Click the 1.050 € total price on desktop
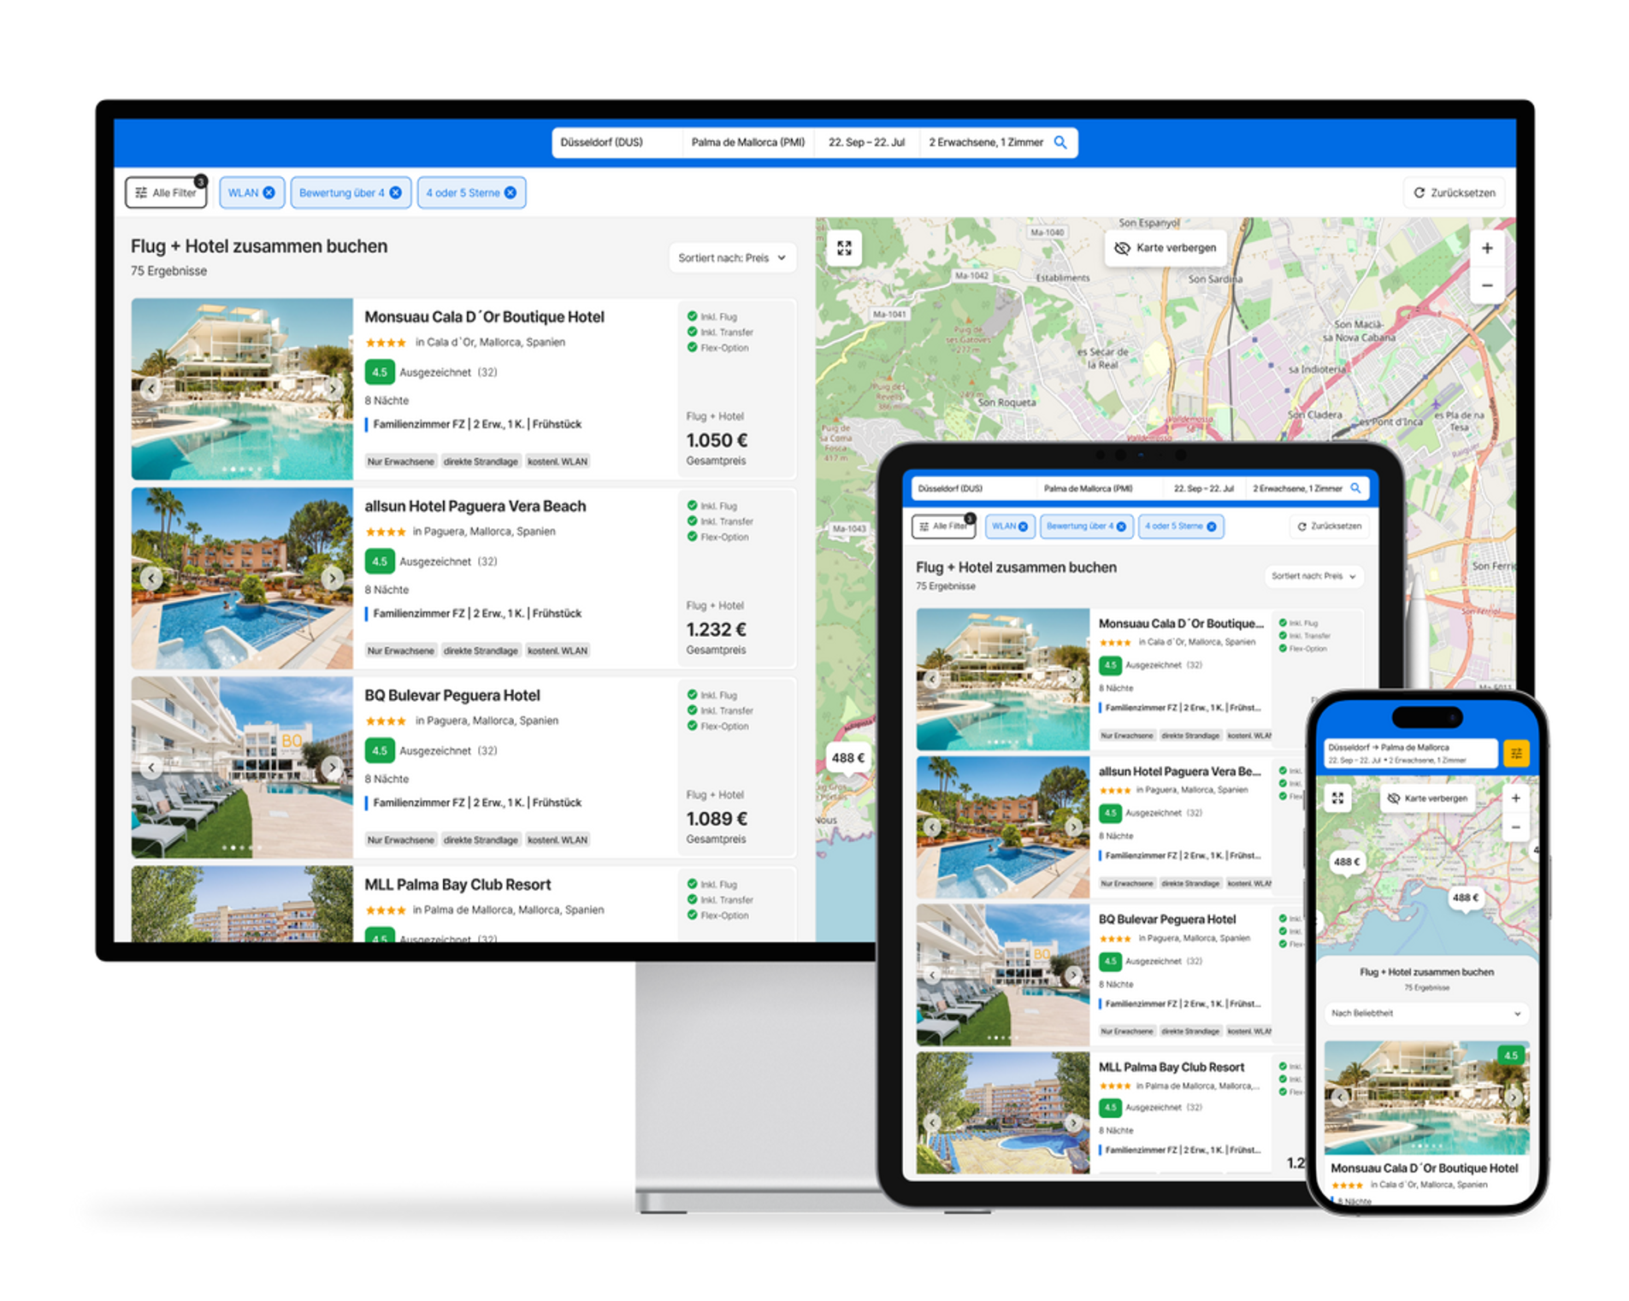 (717, 440)
